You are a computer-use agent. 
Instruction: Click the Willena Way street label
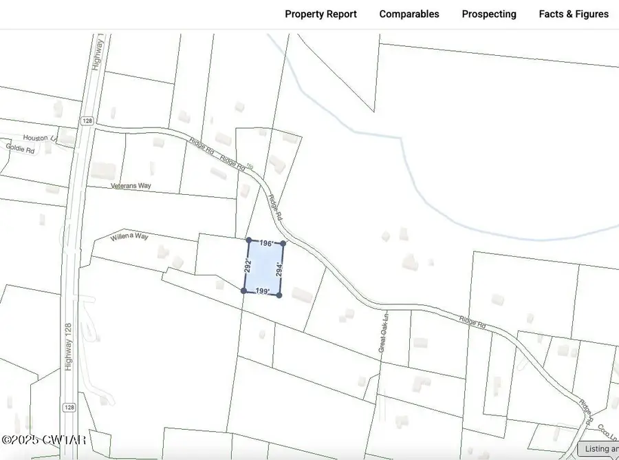(129, 237)
